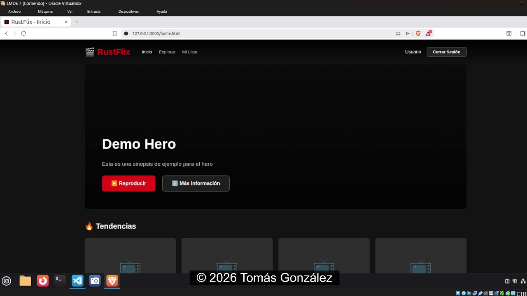Go back with the browser back arrow
The width and height of the screenshot is (527, 296).
6,33
